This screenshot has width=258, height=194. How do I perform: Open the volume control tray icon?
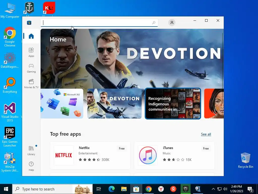[225, 189]
